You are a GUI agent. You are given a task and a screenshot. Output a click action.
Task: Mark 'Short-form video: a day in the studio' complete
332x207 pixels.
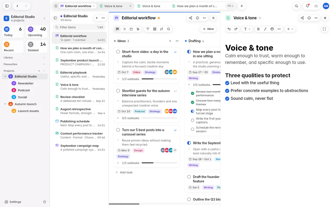[118, 52]
